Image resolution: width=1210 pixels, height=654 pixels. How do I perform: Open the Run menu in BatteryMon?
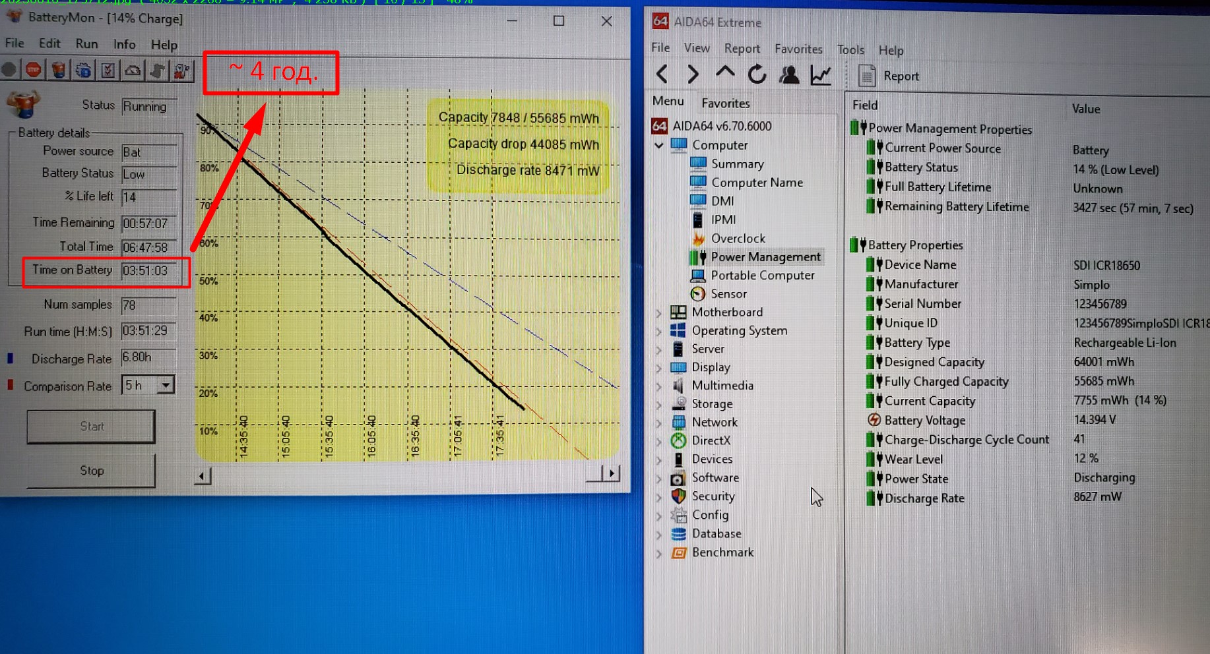[86, 44]
